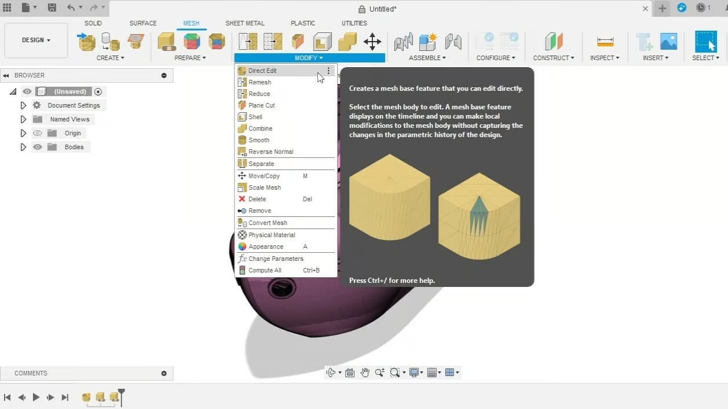This screenshot has height=409, width=728.
Task: Expand the Named Views folder
Action: (x=23, y=119)
